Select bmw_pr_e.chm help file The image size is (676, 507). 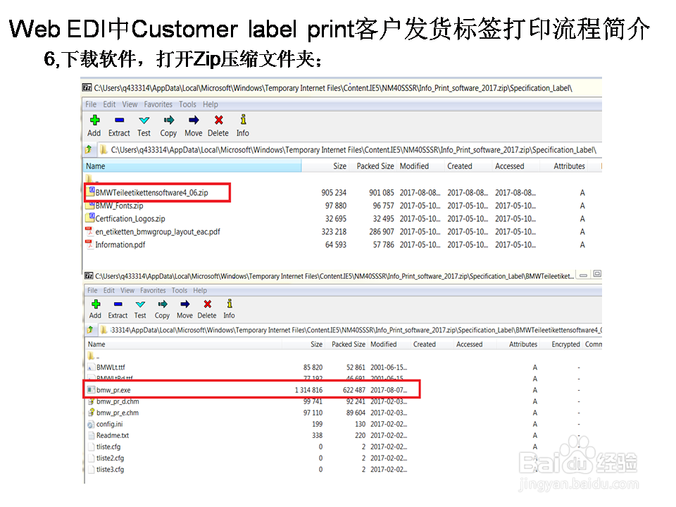(x=118, y=413)
